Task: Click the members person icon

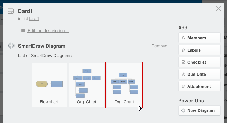Action: point(183,38)
